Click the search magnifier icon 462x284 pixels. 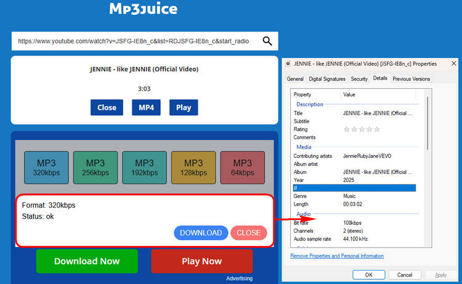point(267,41)
